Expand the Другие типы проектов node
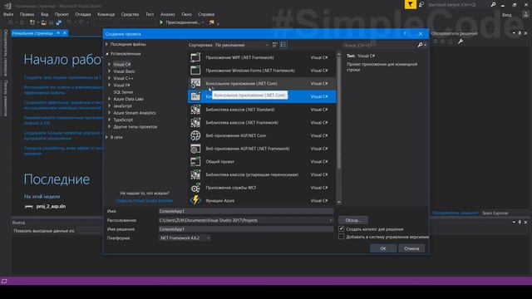532x299 pixels. pyautogui.click(x=109, y=126)
